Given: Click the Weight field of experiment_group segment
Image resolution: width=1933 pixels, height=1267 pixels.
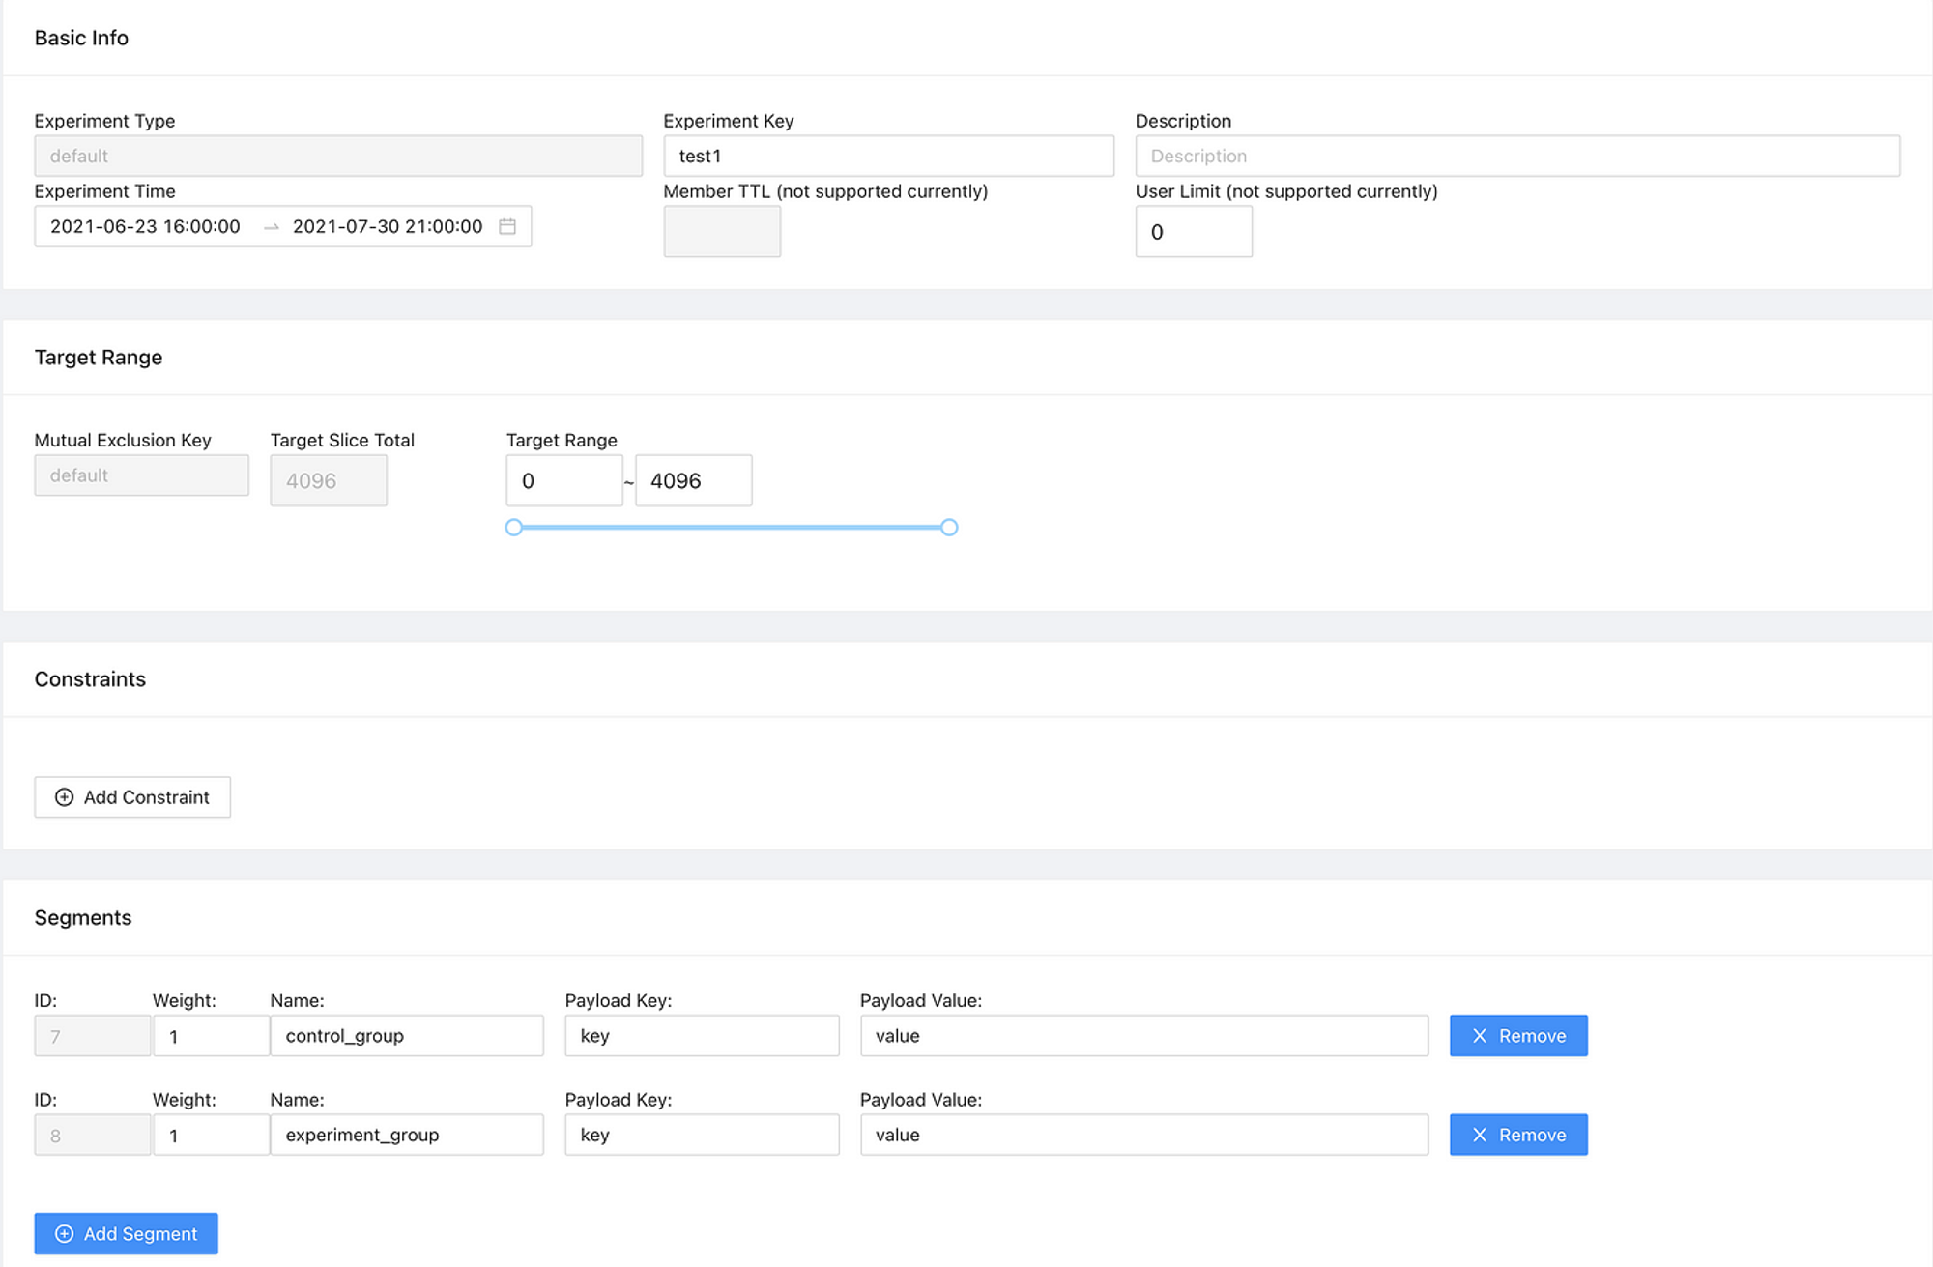Looking at the screenshot, I should coord(211,1136).
